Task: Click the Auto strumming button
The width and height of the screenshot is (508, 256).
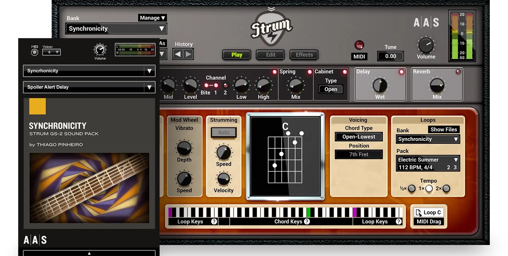Action: (224, 132)
